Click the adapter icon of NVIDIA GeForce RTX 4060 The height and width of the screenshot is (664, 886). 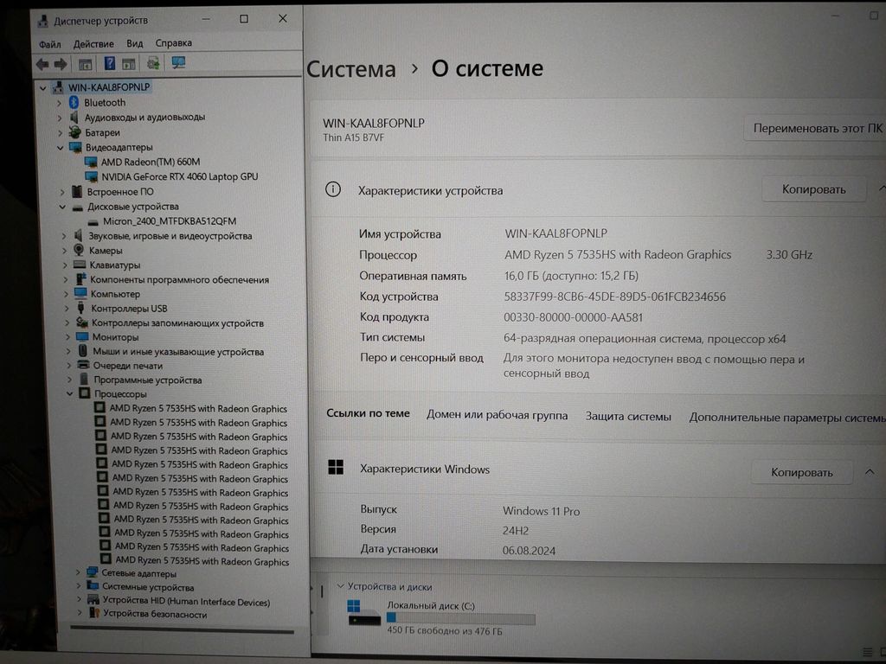[91, 176]
